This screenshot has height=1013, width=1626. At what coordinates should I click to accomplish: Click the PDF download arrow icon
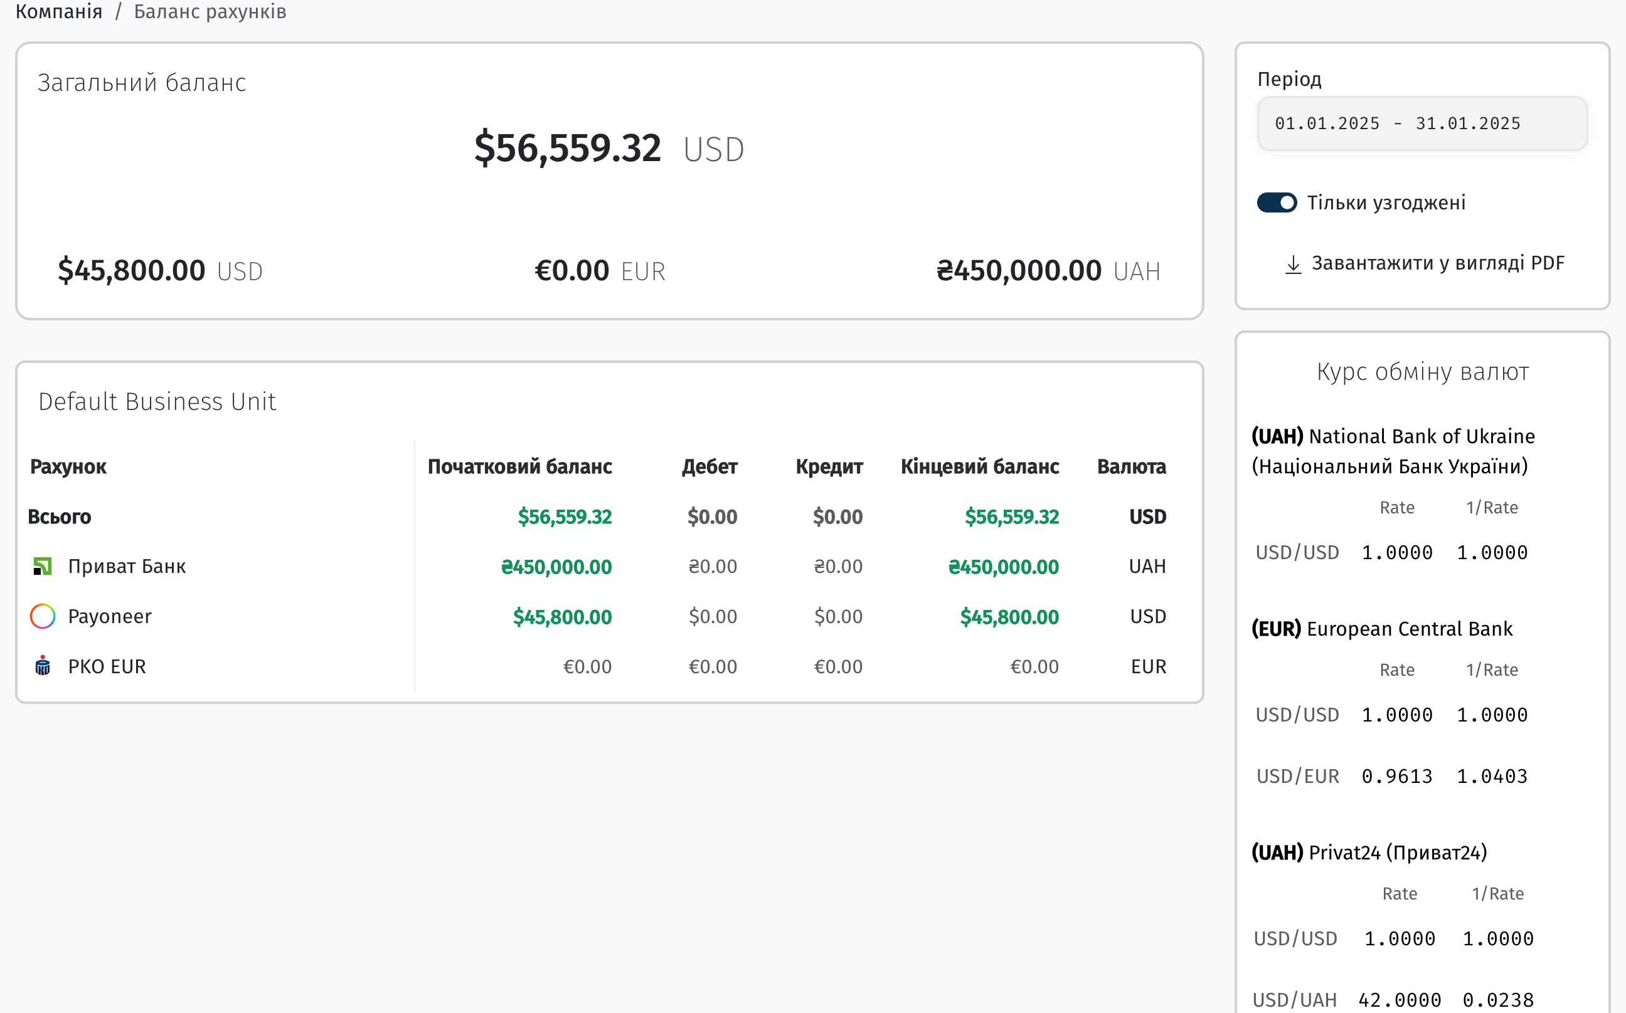tap(1293, 264)
